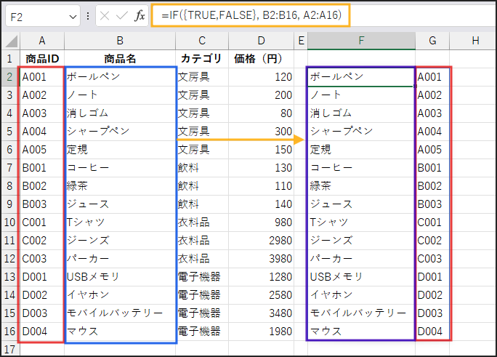Open the Name Box dropdown arrow
Viewport: 497px width, 357px height.
(x=73, y=17)
